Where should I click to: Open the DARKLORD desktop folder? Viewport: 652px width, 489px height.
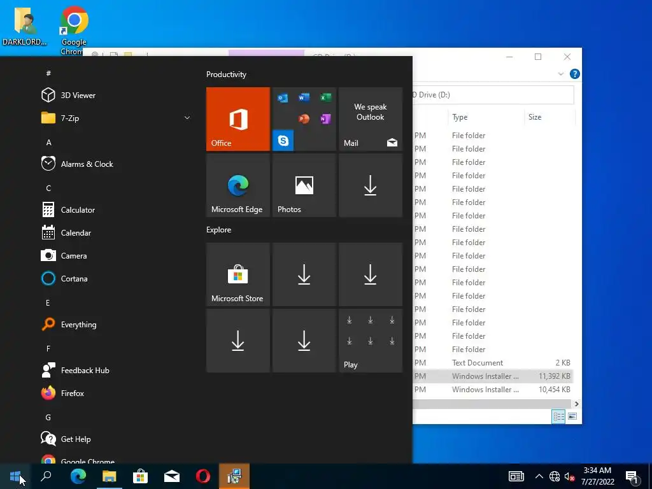click(x=25, y=26)
